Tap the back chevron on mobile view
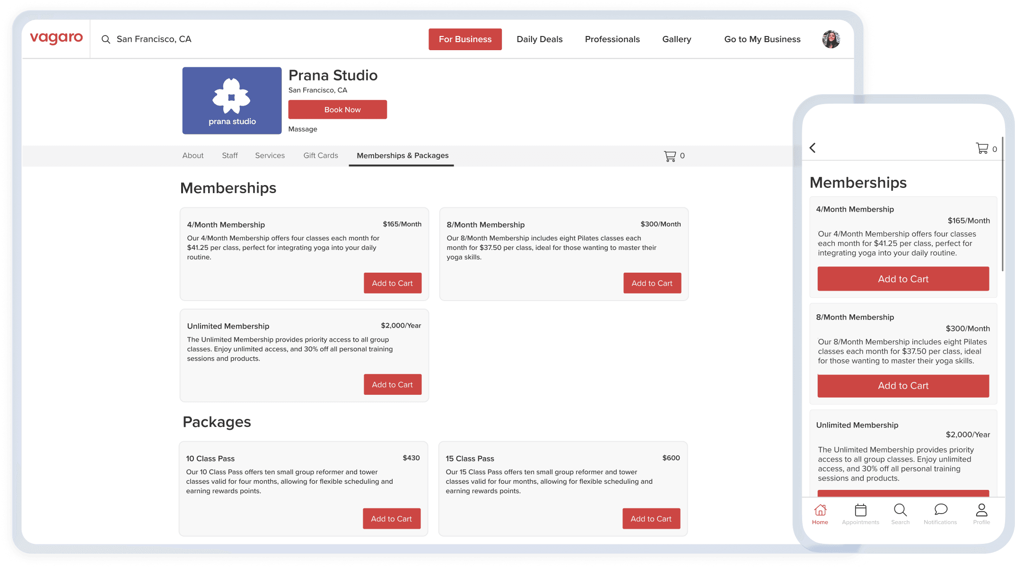 tap(813, 148)
